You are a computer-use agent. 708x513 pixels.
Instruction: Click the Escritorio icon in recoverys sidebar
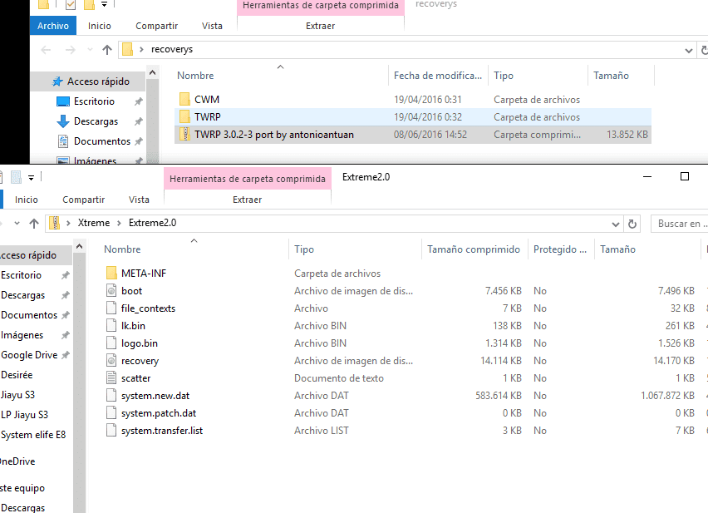tap(63, 101)
